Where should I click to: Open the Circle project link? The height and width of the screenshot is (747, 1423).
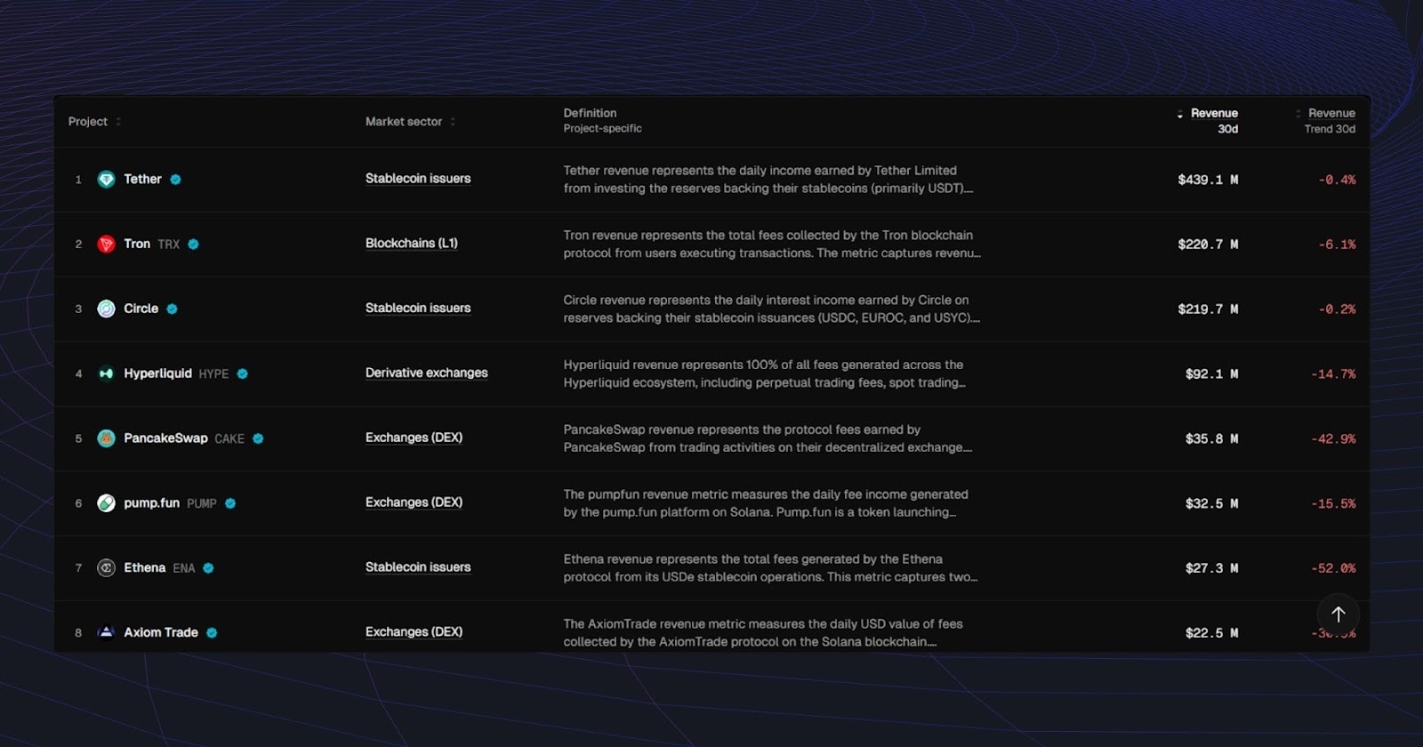coord(141,309)
